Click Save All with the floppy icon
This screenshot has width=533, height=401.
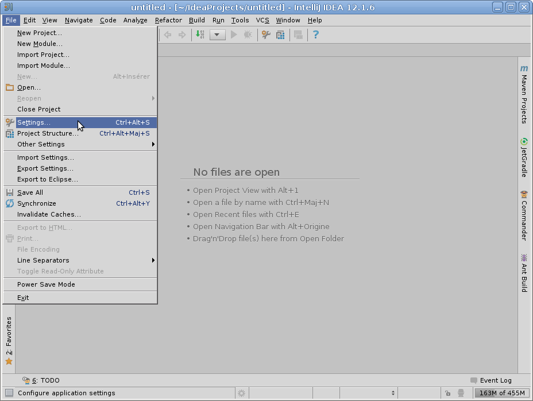coord(80,192)
